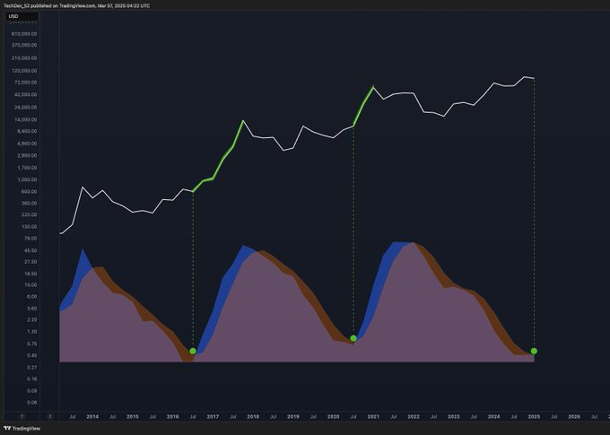Click the 16.50 price axis label
The image size is (610, 435).
(31, 274)
